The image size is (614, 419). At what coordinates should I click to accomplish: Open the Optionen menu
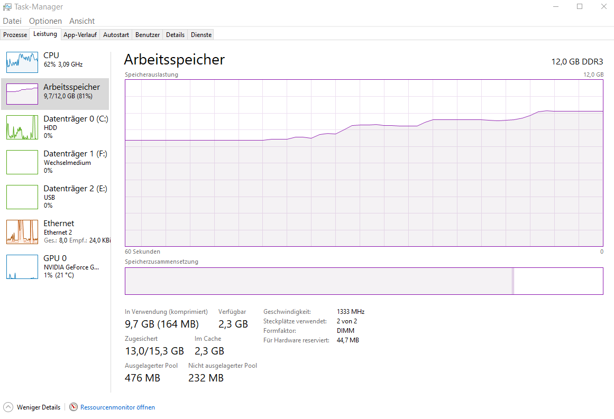45,21
